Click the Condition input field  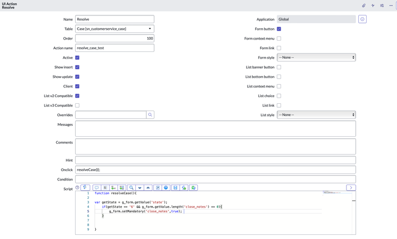click(x=215, y=179)
